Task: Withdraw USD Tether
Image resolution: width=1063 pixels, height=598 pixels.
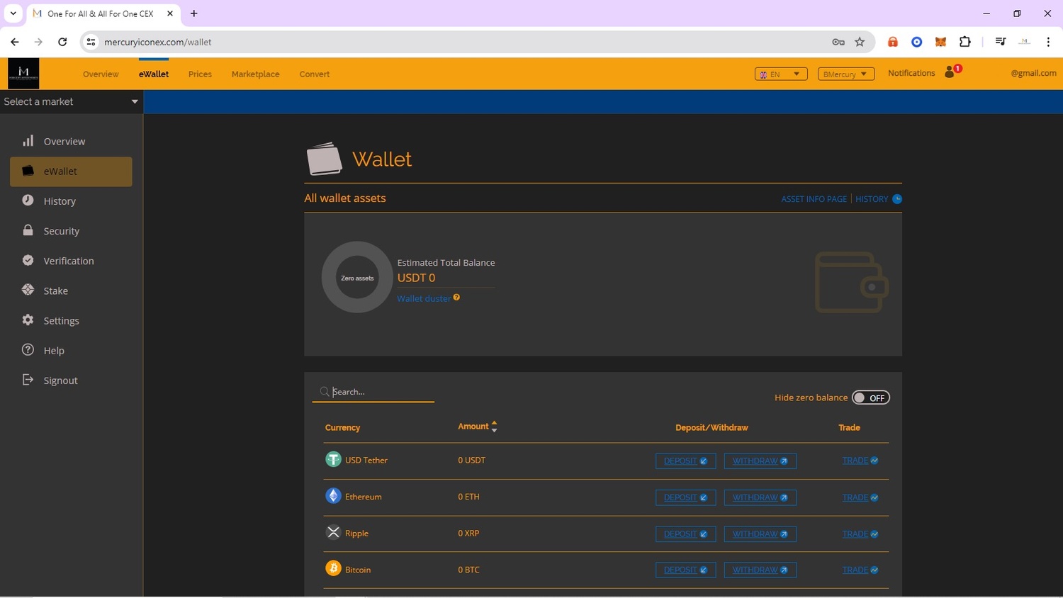Action: click(760, 461)
